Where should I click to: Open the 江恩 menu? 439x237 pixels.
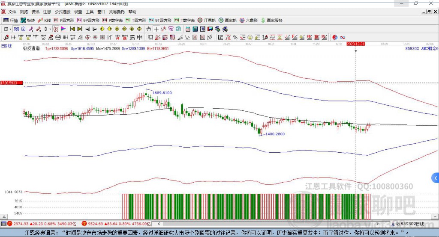[47, 12]
